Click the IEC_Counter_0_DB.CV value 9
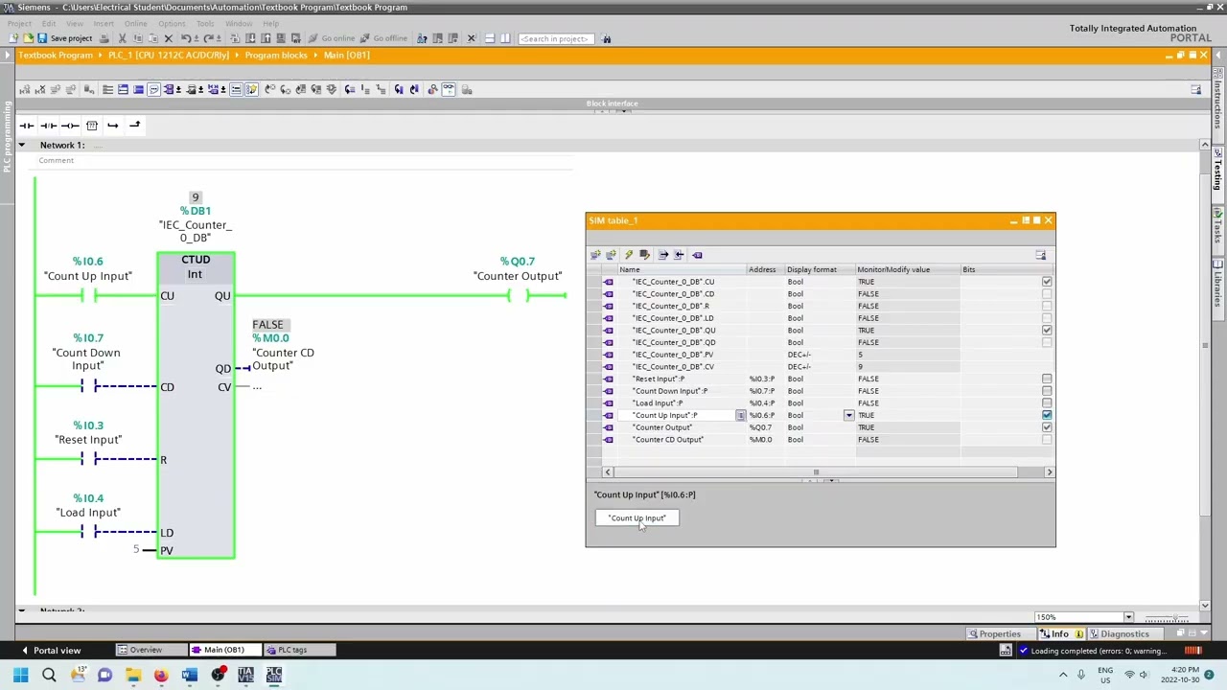The image size is (1227, 690). (907, 366)
